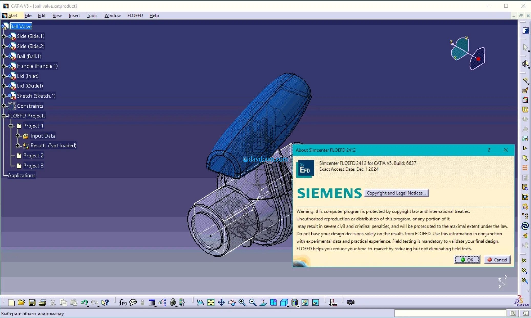Screen dimensions: 531x318
Task: Open the Undo history dropdown arrow
Action: [88, 306]
